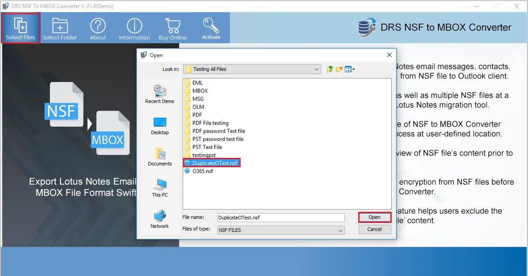The height and width of the screenshot is (276, 528).
Task: Go to This PC in the dialog sidebar
Action: coord(160,188)
